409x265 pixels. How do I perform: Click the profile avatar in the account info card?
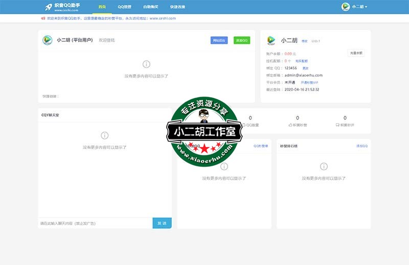tap(271, 40)
